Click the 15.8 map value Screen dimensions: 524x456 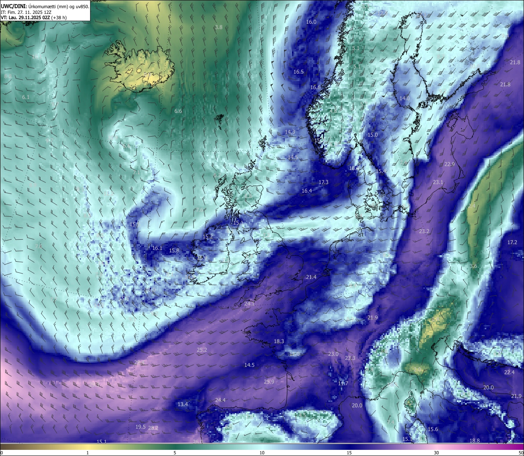click(174, 250)
